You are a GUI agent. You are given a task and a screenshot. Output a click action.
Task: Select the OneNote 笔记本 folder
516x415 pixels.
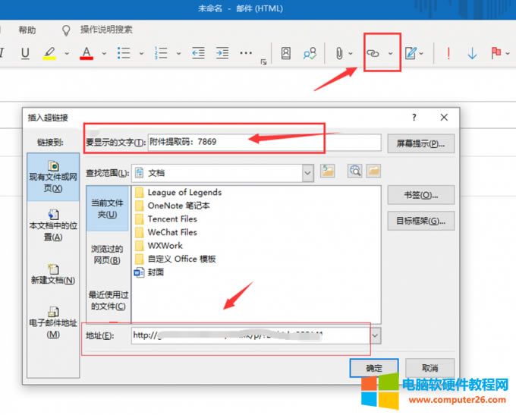172,206
